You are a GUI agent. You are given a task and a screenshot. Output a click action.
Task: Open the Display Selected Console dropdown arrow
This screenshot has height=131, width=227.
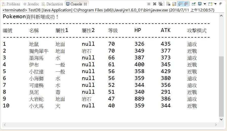click(205, 4)
